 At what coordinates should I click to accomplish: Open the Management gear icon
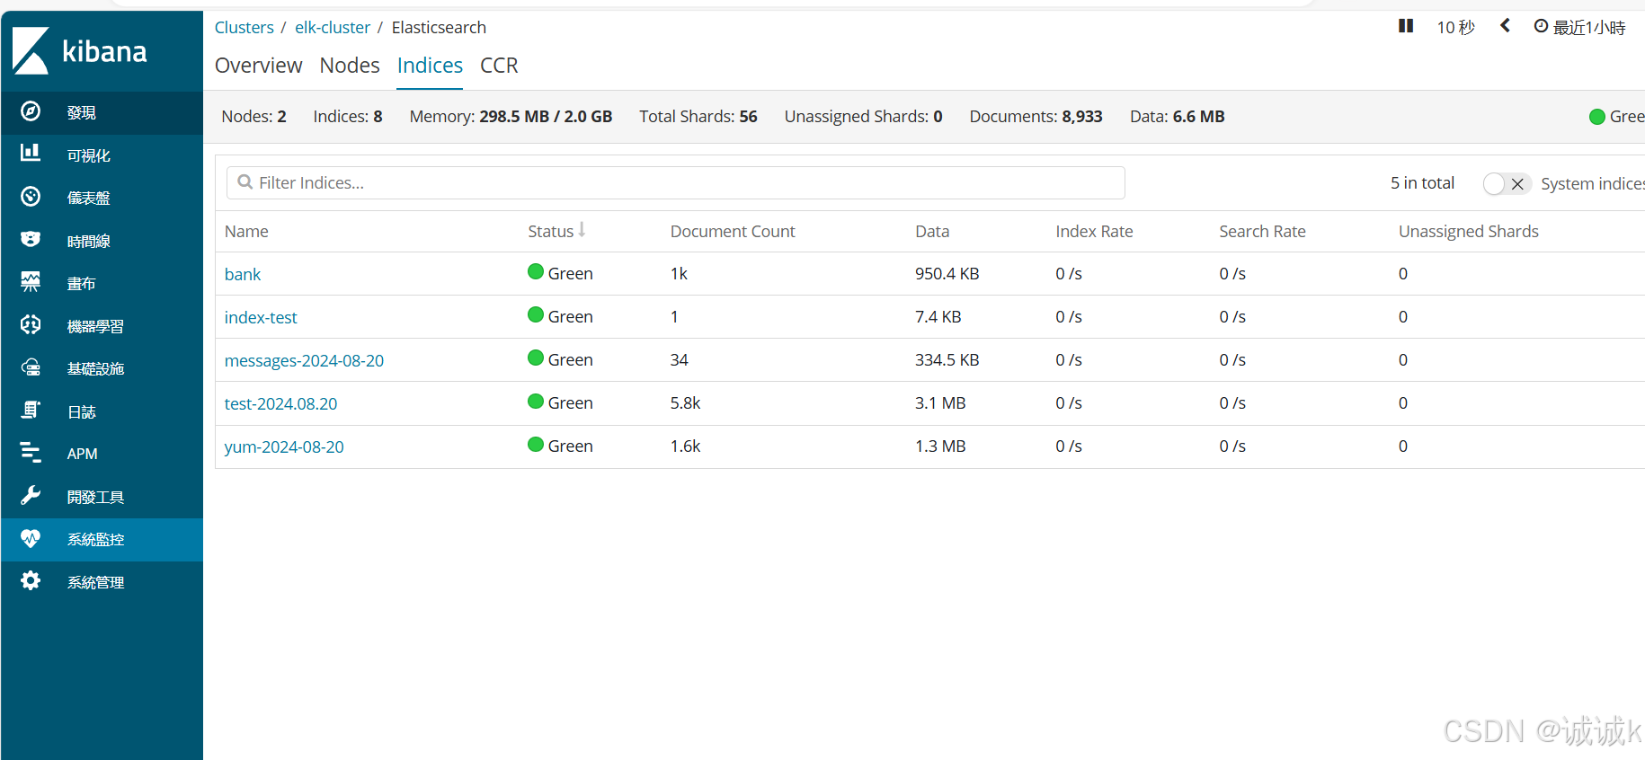(x=31, y=581)
